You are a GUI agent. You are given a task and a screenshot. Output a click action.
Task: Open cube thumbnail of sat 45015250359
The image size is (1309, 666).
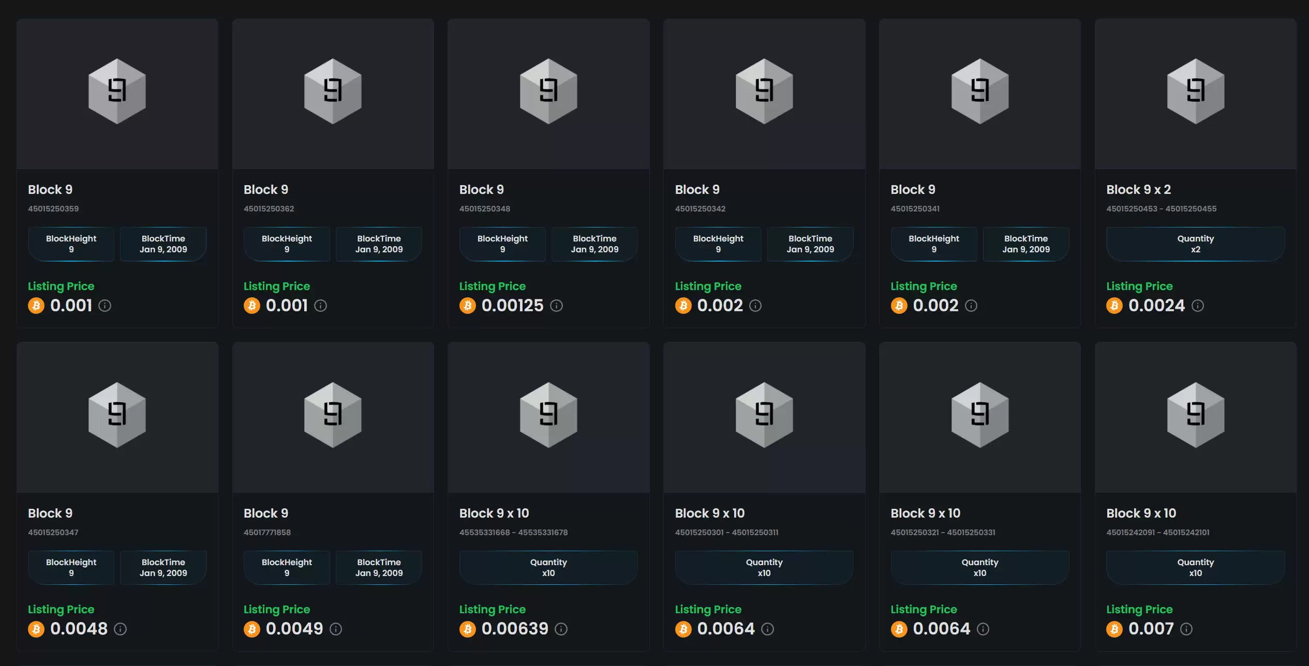coord(117,92)
